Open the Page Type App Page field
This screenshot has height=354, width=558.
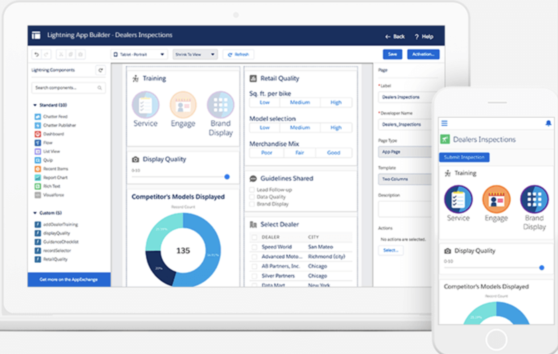pyautogui.click(x=405, y=152)
